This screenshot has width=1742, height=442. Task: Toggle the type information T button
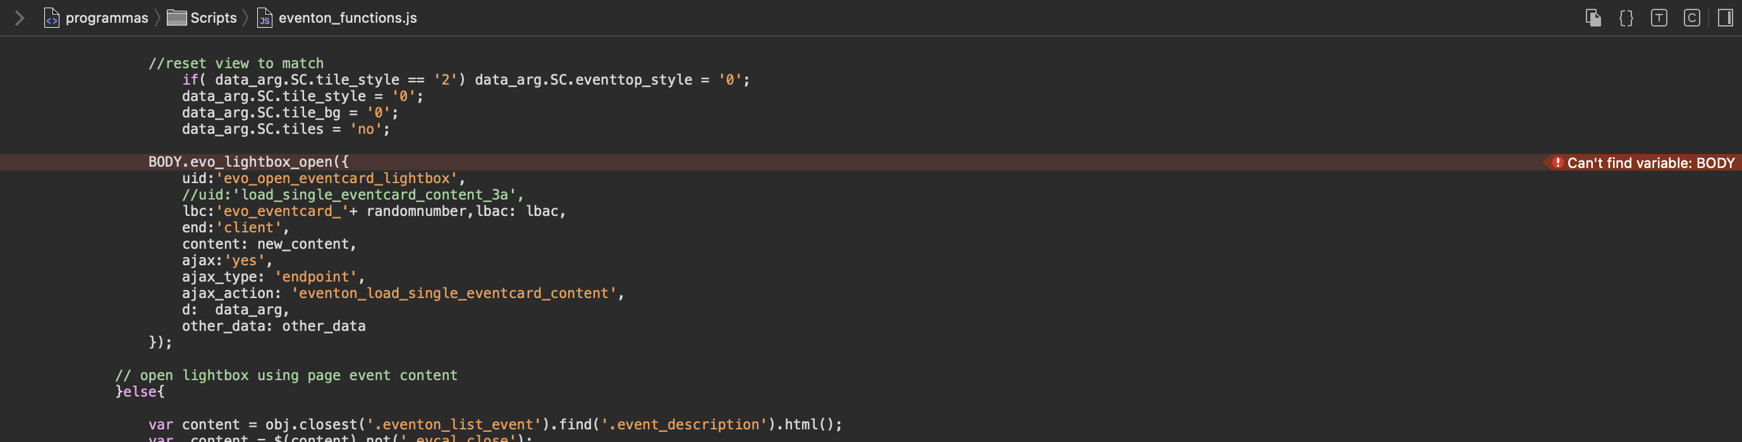click(x=1658, y=18)
